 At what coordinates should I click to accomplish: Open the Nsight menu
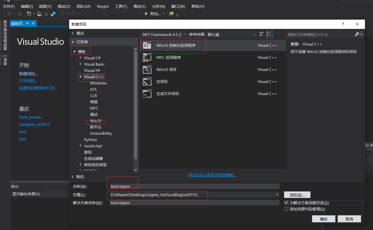tap(103, 6)
